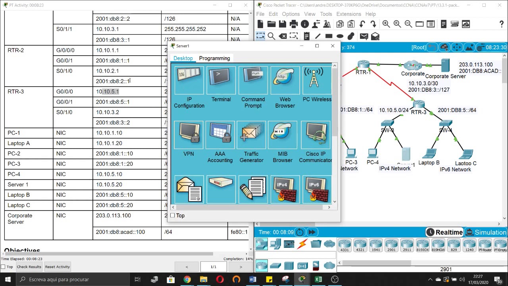Toggle Top checkbox in PT Activity window
Screen dimensions: 508x286
(3, 267)
